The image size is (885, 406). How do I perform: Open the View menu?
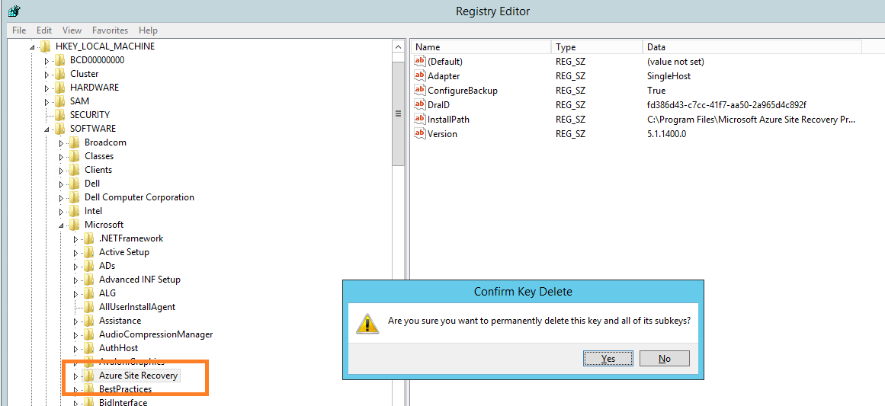coord(72,30)
